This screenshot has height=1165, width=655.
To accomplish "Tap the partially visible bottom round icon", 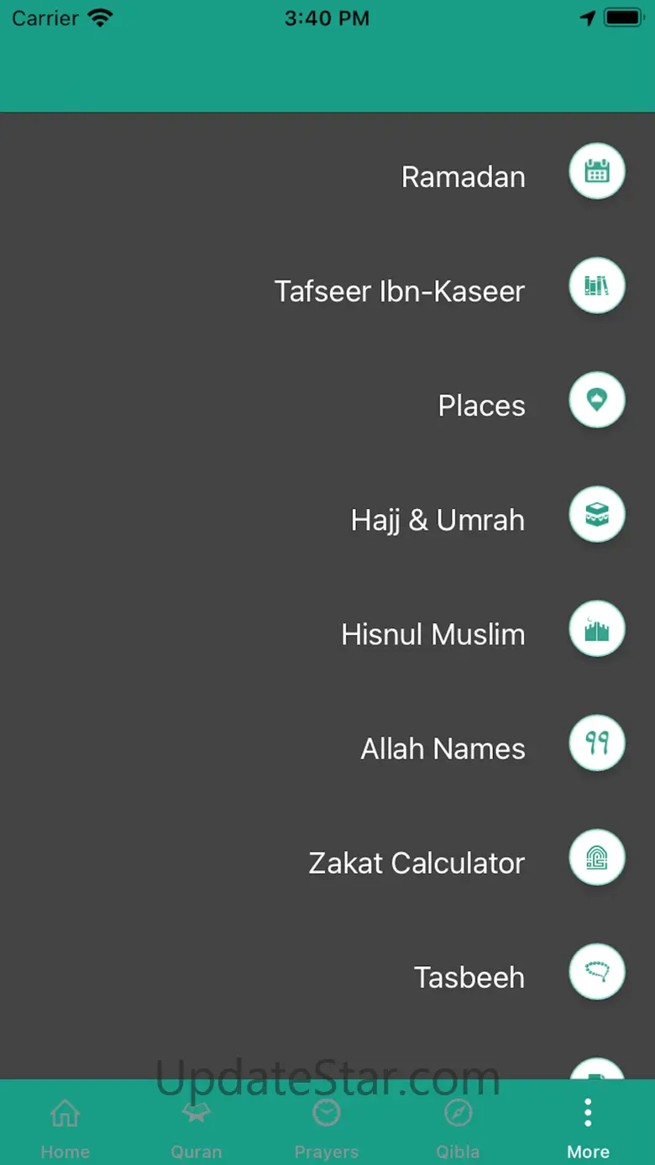I will (597, 1069).
